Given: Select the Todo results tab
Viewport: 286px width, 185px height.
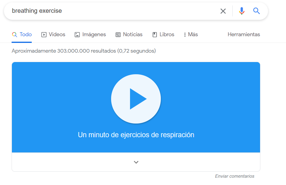Looking at the screenshot, I should pyautogui.click(x=26, y=35).
